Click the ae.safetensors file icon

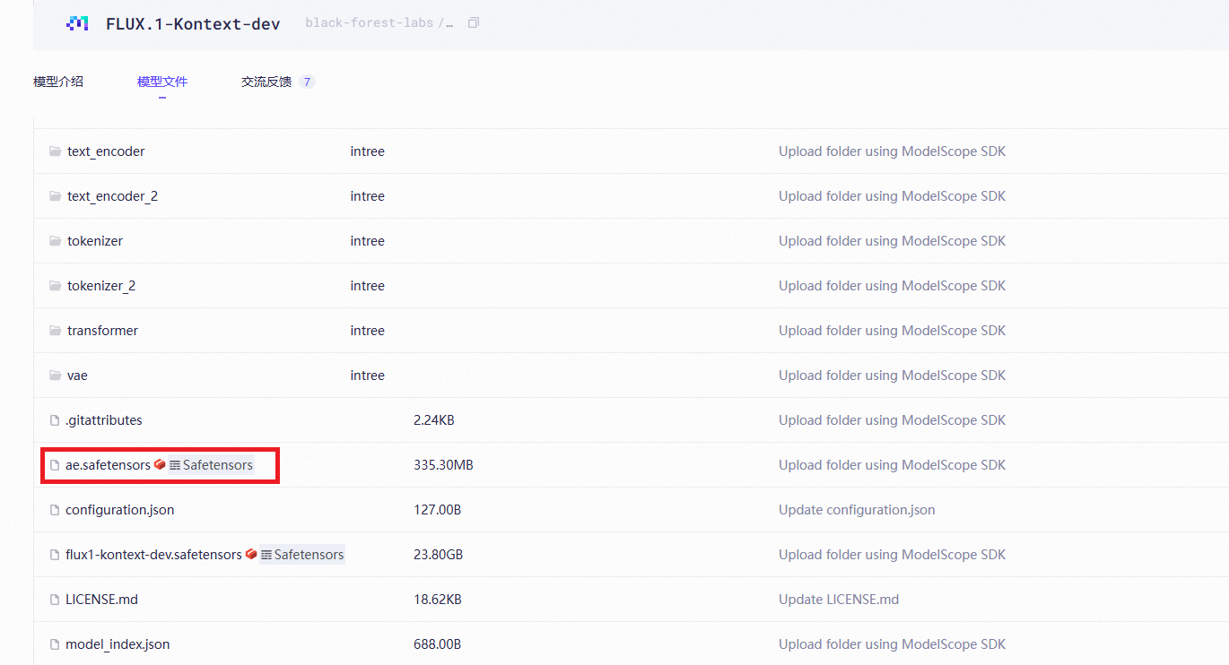[55, 465]
